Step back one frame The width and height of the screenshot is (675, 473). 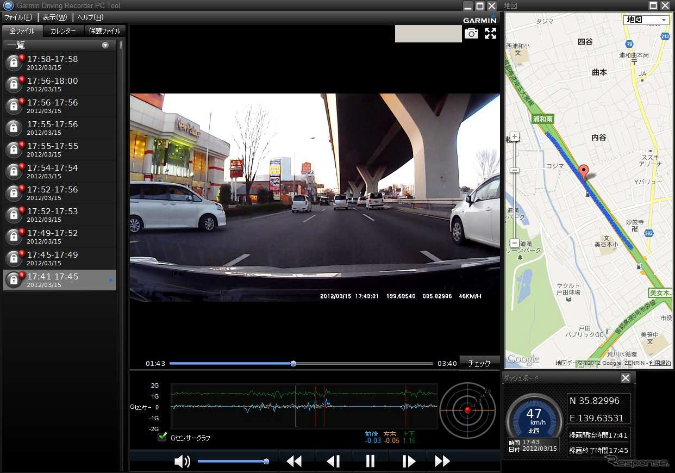(x=333, y=462)
